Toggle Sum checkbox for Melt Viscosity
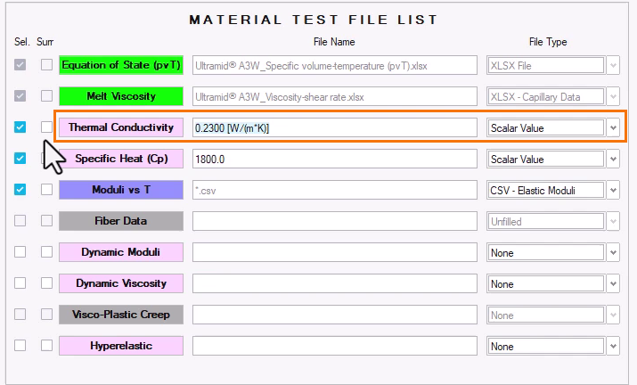Screen dimensions: 637x385 click(46, 96)
